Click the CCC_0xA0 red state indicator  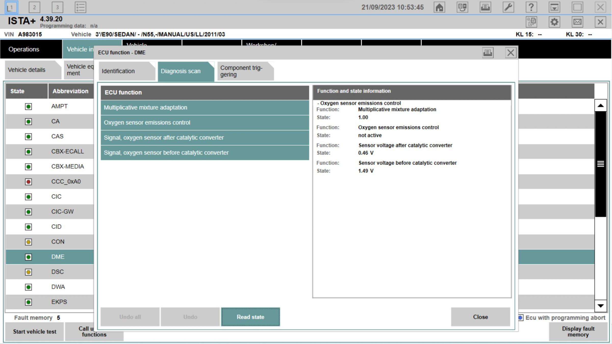click(28, 182)
